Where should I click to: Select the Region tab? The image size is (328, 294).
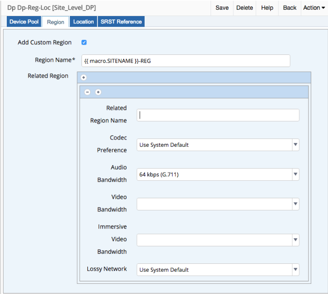pos(55,22)
